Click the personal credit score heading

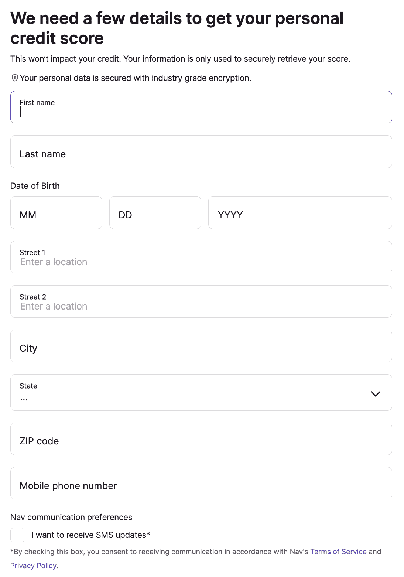pyautogui.click(x=177, y=28)
